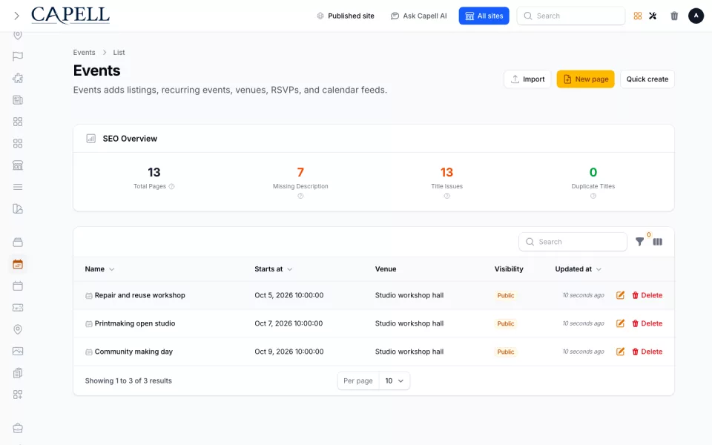The image size is (712, 445).
Task: Open Ask Capell AI
Action: click(x=418, y=16)
